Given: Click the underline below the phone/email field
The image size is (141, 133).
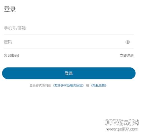Looking at the screenshot, I should tap(69, 35).
